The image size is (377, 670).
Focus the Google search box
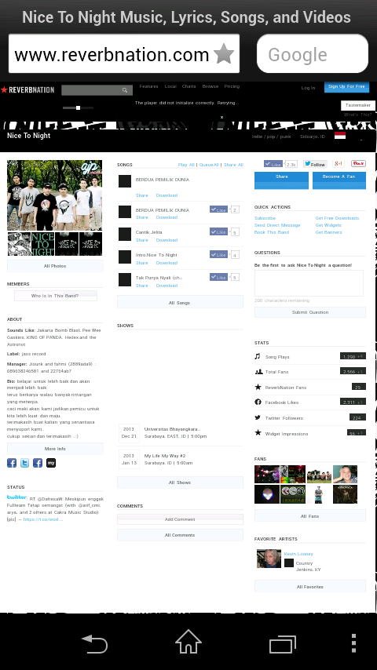313,54
